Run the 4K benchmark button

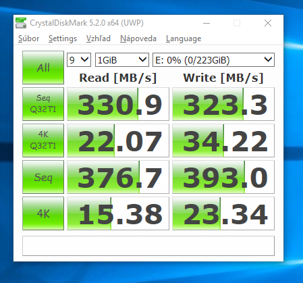(43, 213)
